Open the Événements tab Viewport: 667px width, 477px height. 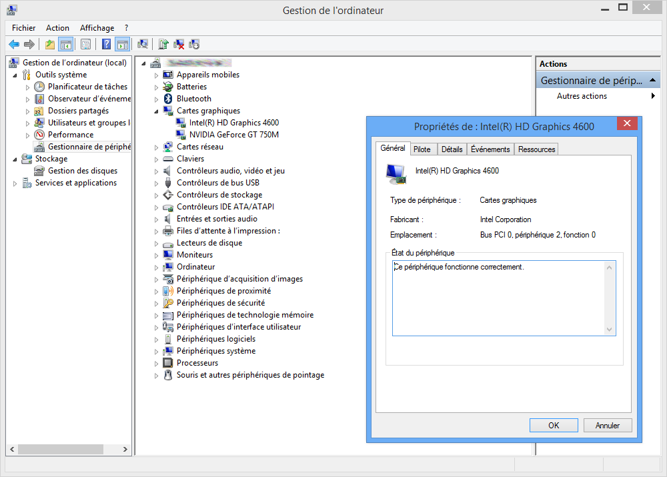point(490,149)
